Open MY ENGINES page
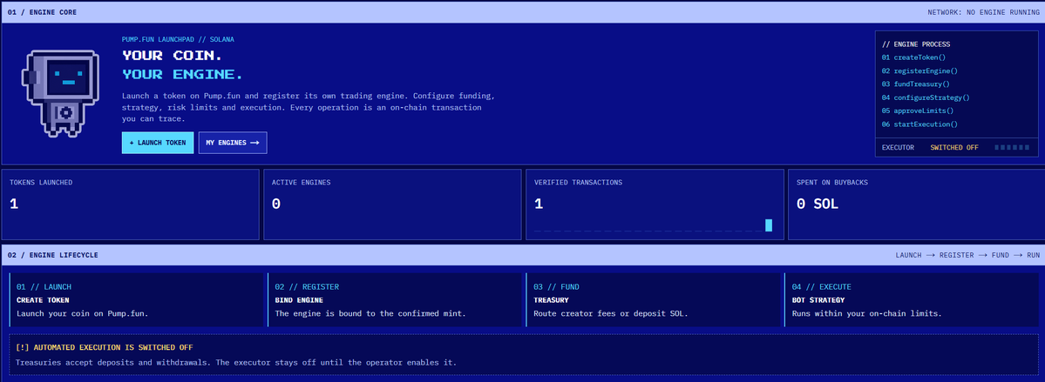This screenshot has width=1045, height=382. pyautogui.click(x=233, y=143)
